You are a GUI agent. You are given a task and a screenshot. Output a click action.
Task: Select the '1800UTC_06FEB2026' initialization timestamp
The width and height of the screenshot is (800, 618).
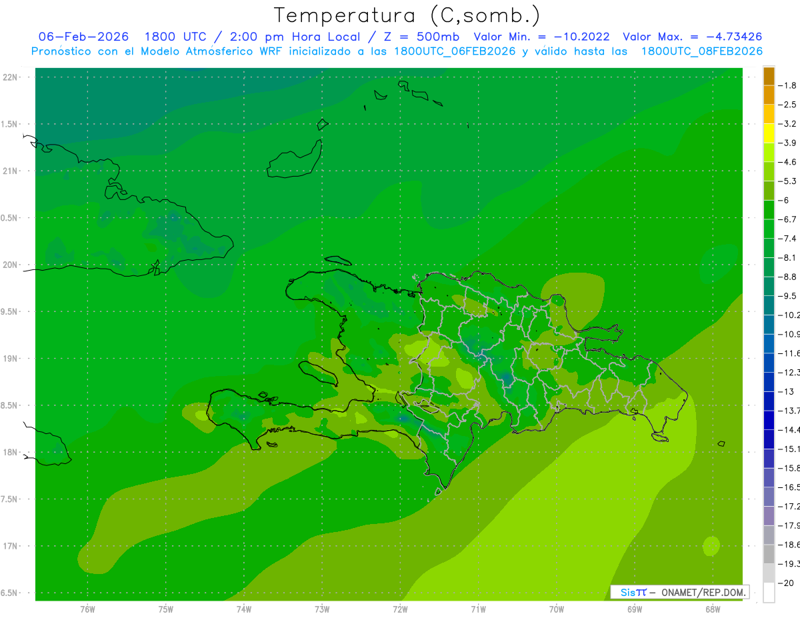pos(455,51)
